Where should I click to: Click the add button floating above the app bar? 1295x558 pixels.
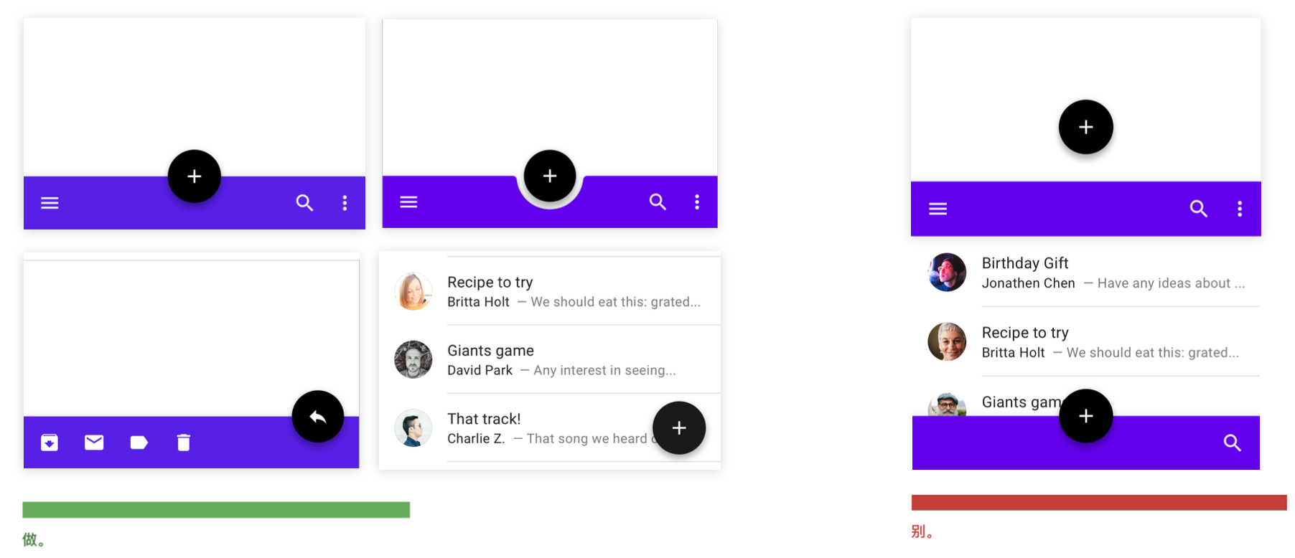coord(1085,127)
